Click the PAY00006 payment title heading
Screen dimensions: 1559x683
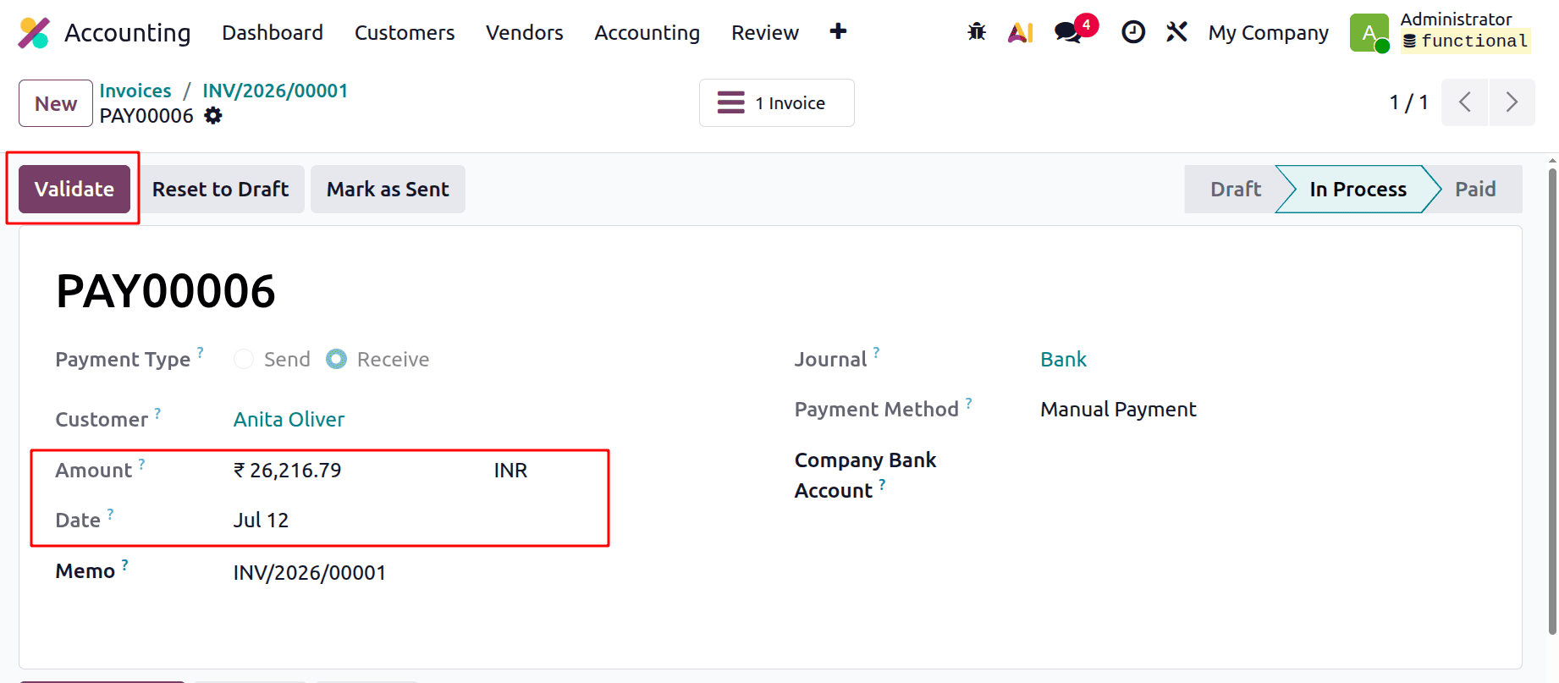point(166,291)
